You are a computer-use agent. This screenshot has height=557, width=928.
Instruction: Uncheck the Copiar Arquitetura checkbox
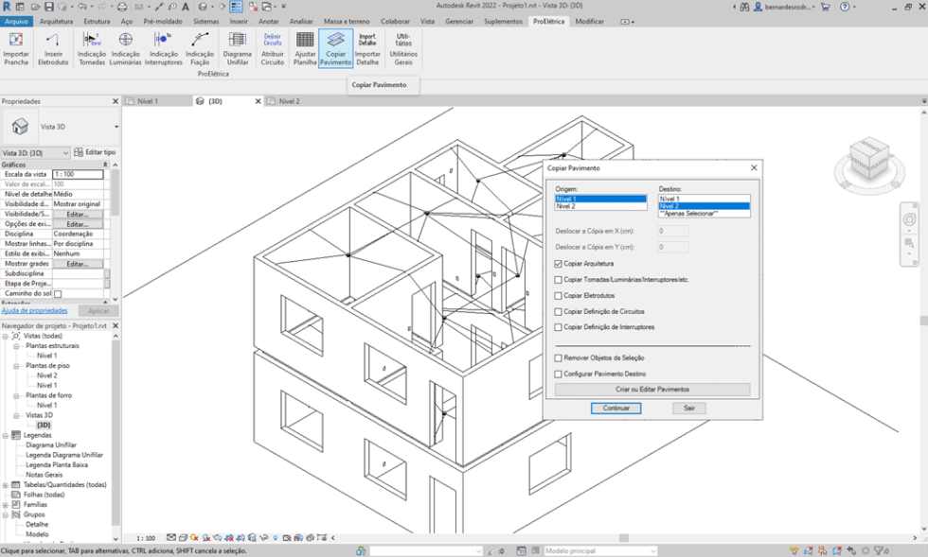click(x=558, y=265)
